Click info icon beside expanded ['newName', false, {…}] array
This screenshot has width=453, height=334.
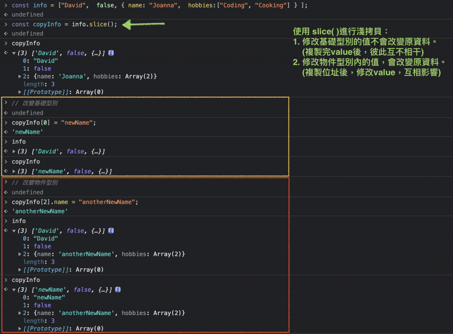pyautogui.click(x=118, y=289)
